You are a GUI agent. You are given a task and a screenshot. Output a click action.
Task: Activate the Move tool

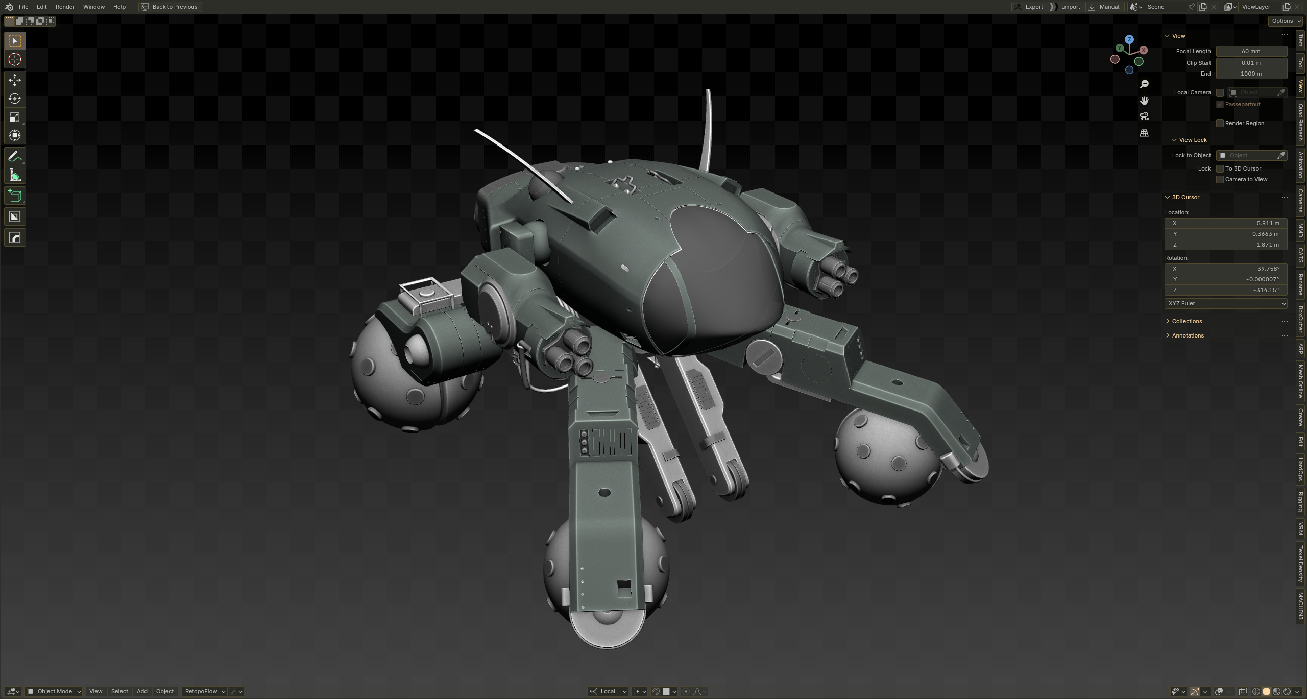coord(15,80)
